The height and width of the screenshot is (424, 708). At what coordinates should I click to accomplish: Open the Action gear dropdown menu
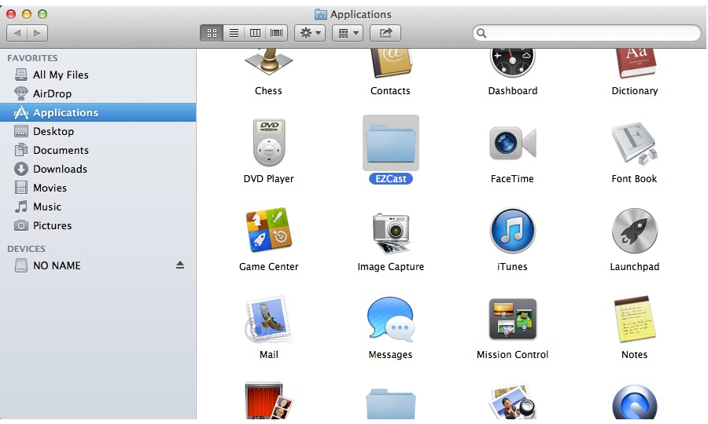click(310, 33)
